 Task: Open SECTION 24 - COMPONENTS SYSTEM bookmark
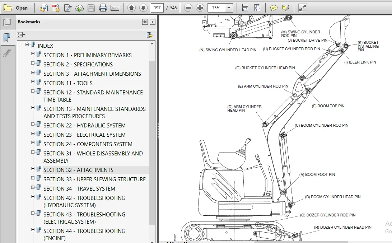[x=88, y=144]
